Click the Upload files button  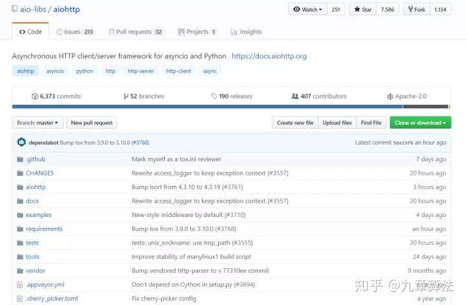coord(337,123)
